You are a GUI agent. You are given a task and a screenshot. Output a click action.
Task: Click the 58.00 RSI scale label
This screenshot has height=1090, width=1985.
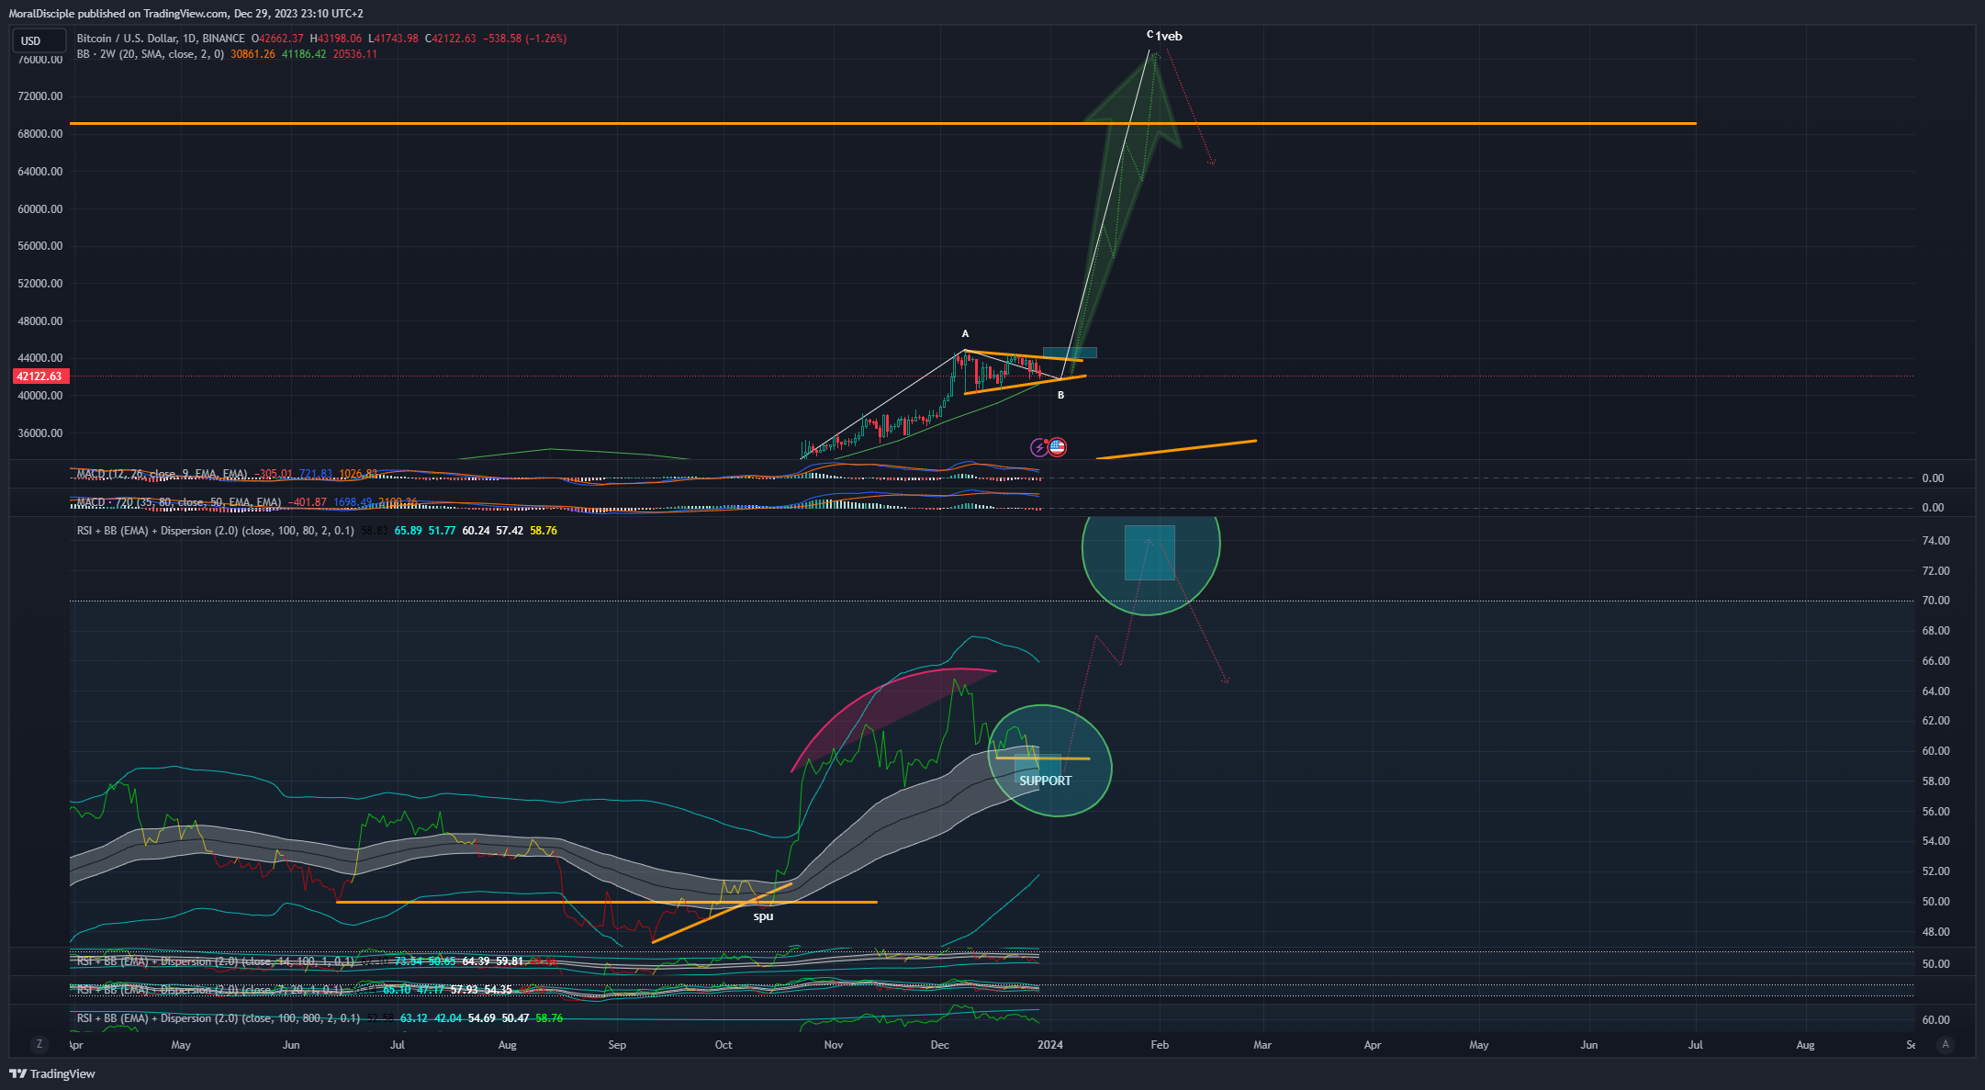1936,781
